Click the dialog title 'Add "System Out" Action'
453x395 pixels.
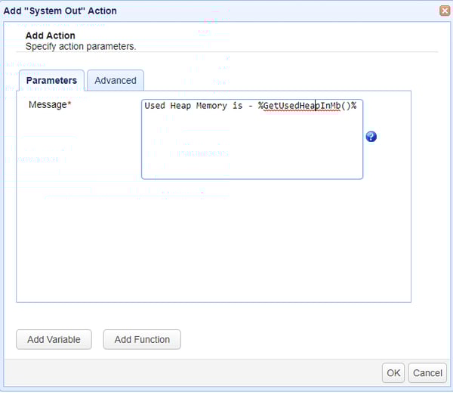coord(61,11)
